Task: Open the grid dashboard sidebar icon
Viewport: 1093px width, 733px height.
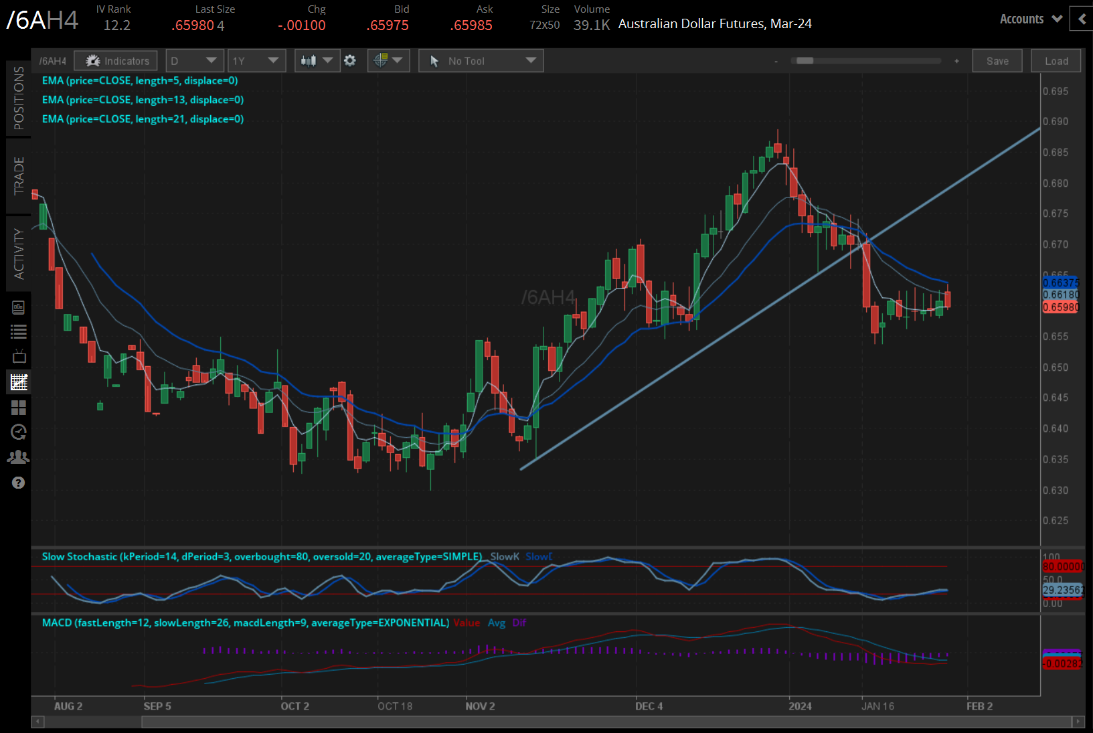Action: (x=18, y=408)
